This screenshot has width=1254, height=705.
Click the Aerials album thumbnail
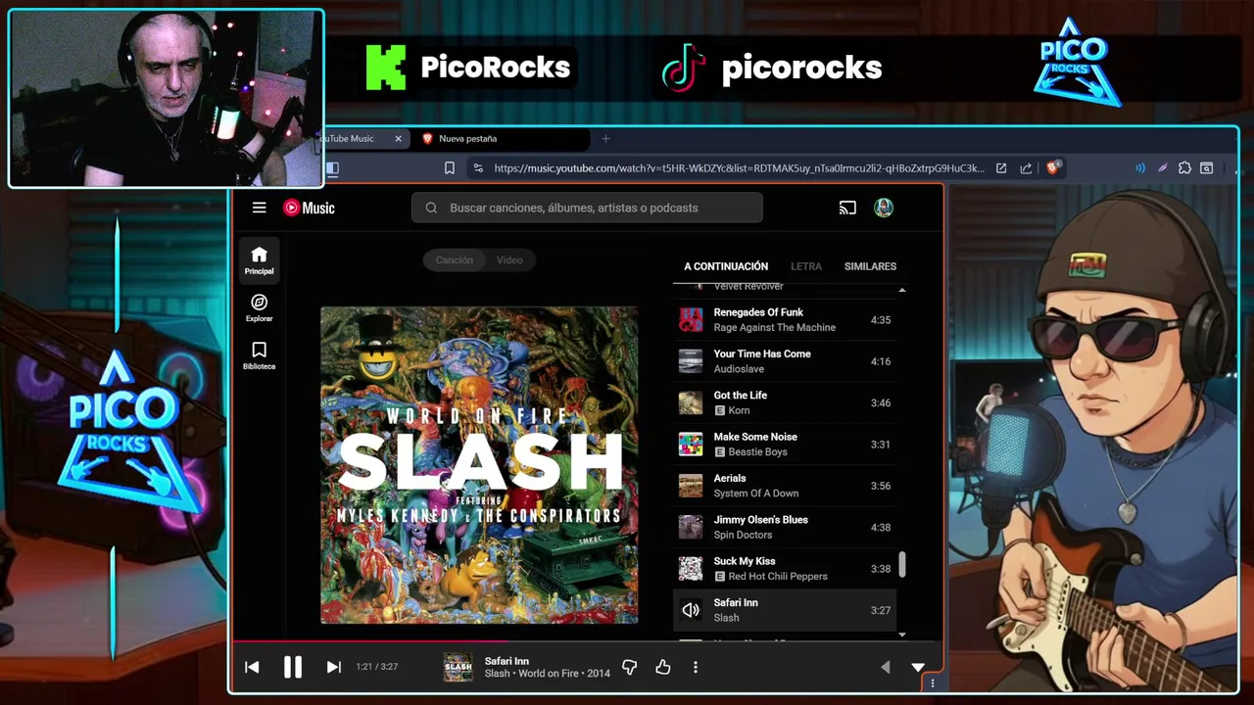click(691, 486)
